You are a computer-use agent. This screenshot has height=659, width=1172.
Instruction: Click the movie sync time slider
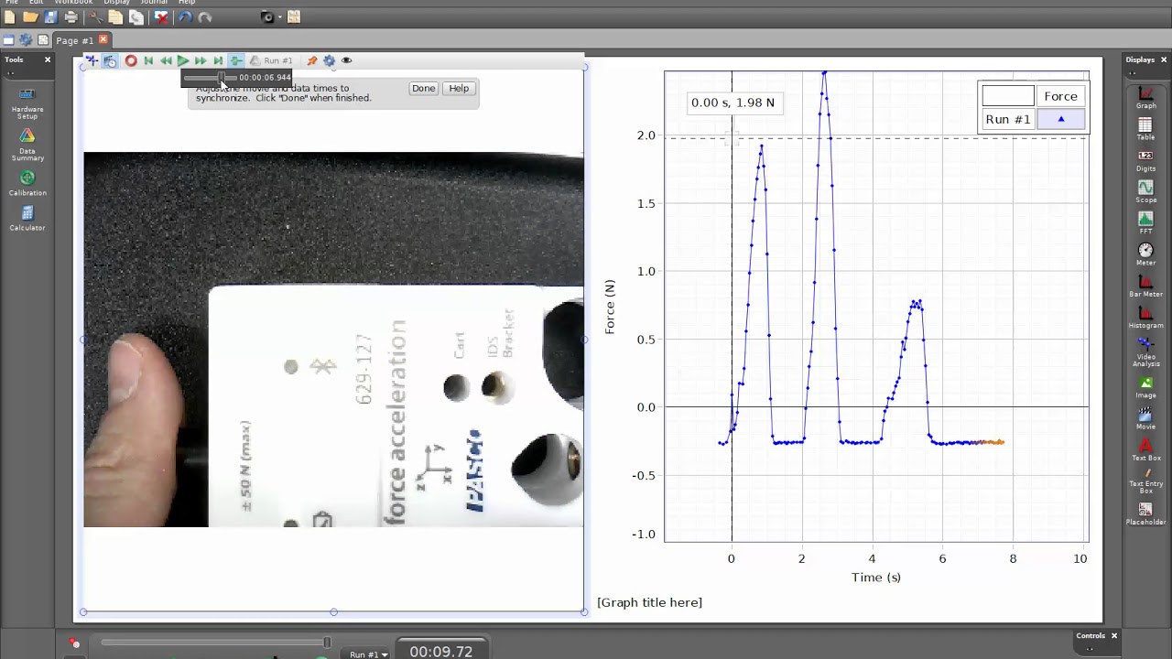pyautogui.click(x=209, y=78)
